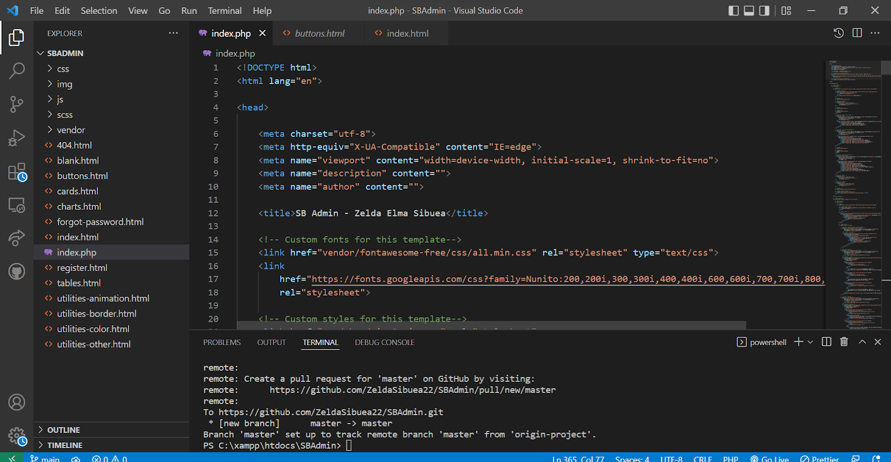
Task: Change UTF-8 file encoding
Action: (x=671, y=458)
